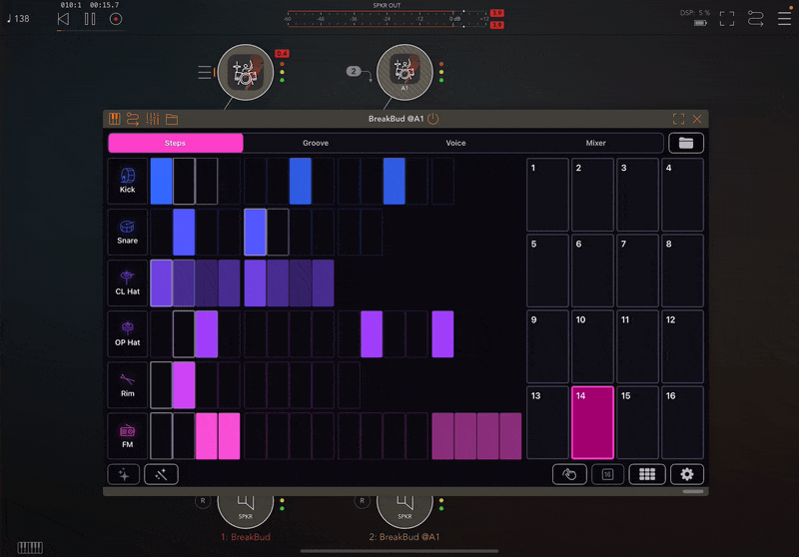
Task: Enable the first Rim step
Action: (x=161, y=385)
